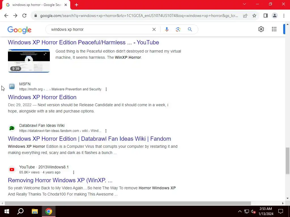290x217 pixels.
Task: Click the 'Dec 29, 2022' snippet date
Action: click(20, 105)
